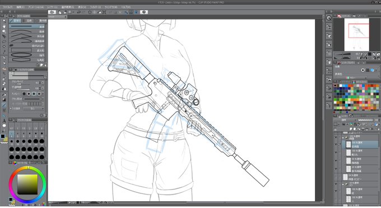Open sub tool detail wrench icon
Screen dimensions: 381x208
pos(45,115)
